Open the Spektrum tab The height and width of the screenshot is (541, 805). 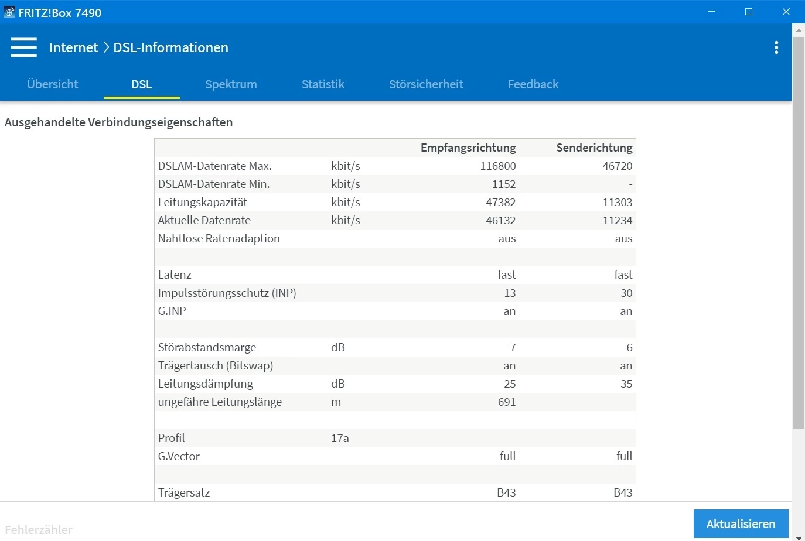pos(231,84)
